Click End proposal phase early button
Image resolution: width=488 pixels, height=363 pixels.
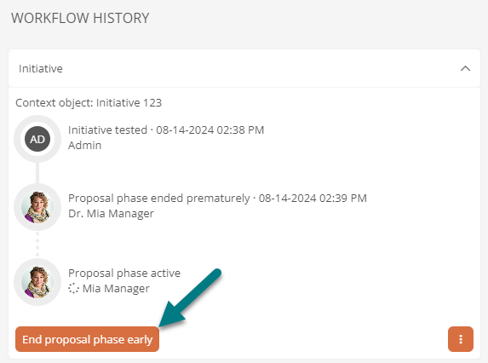(x=87, y=339)
